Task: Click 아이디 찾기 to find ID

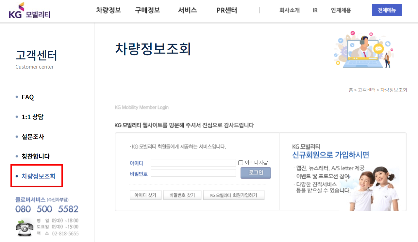Action: (x=145, y=195)
